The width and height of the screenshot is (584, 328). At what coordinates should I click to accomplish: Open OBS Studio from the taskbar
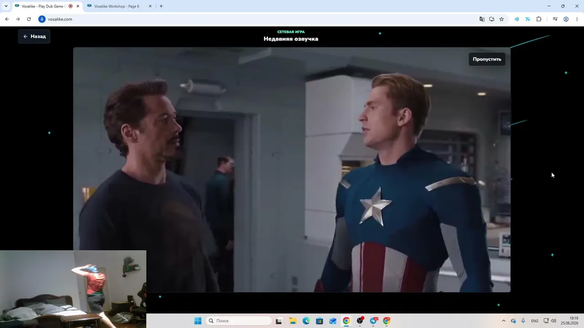tap(360, 321)
